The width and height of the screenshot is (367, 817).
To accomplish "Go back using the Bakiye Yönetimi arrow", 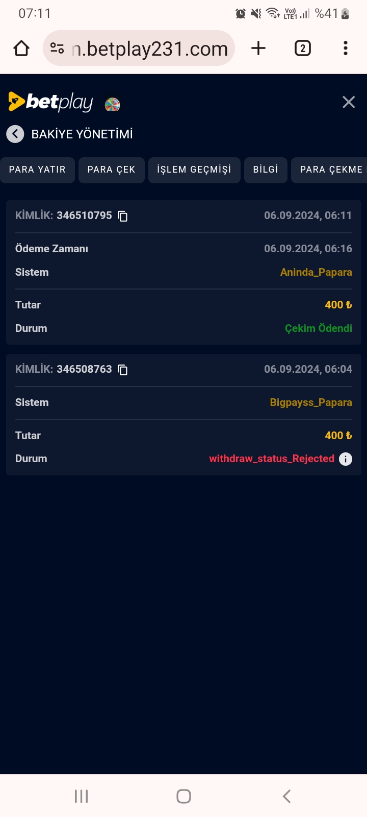I will coord(15,134).
